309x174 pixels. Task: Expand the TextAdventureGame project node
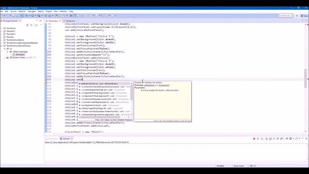(2, 40)
